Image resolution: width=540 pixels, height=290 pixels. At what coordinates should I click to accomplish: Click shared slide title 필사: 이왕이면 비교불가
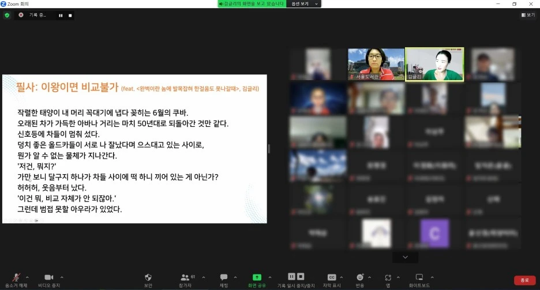pyautogui.click(x=67, y=87)
